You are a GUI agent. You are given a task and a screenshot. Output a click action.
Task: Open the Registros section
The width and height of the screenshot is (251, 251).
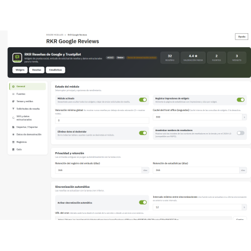point(28,142)
